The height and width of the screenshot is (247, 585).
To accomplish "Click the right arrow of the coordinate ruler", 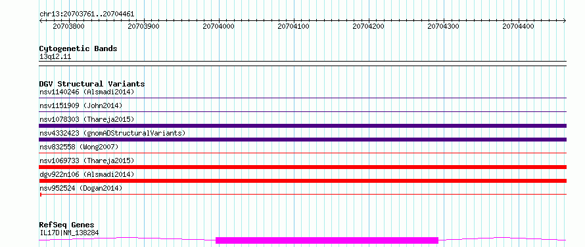I will click(x=565, y=20).
